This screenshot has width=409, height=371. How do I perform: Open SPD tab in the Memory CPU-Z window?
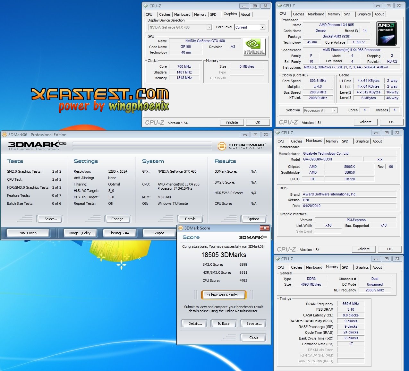pos(345,267)
